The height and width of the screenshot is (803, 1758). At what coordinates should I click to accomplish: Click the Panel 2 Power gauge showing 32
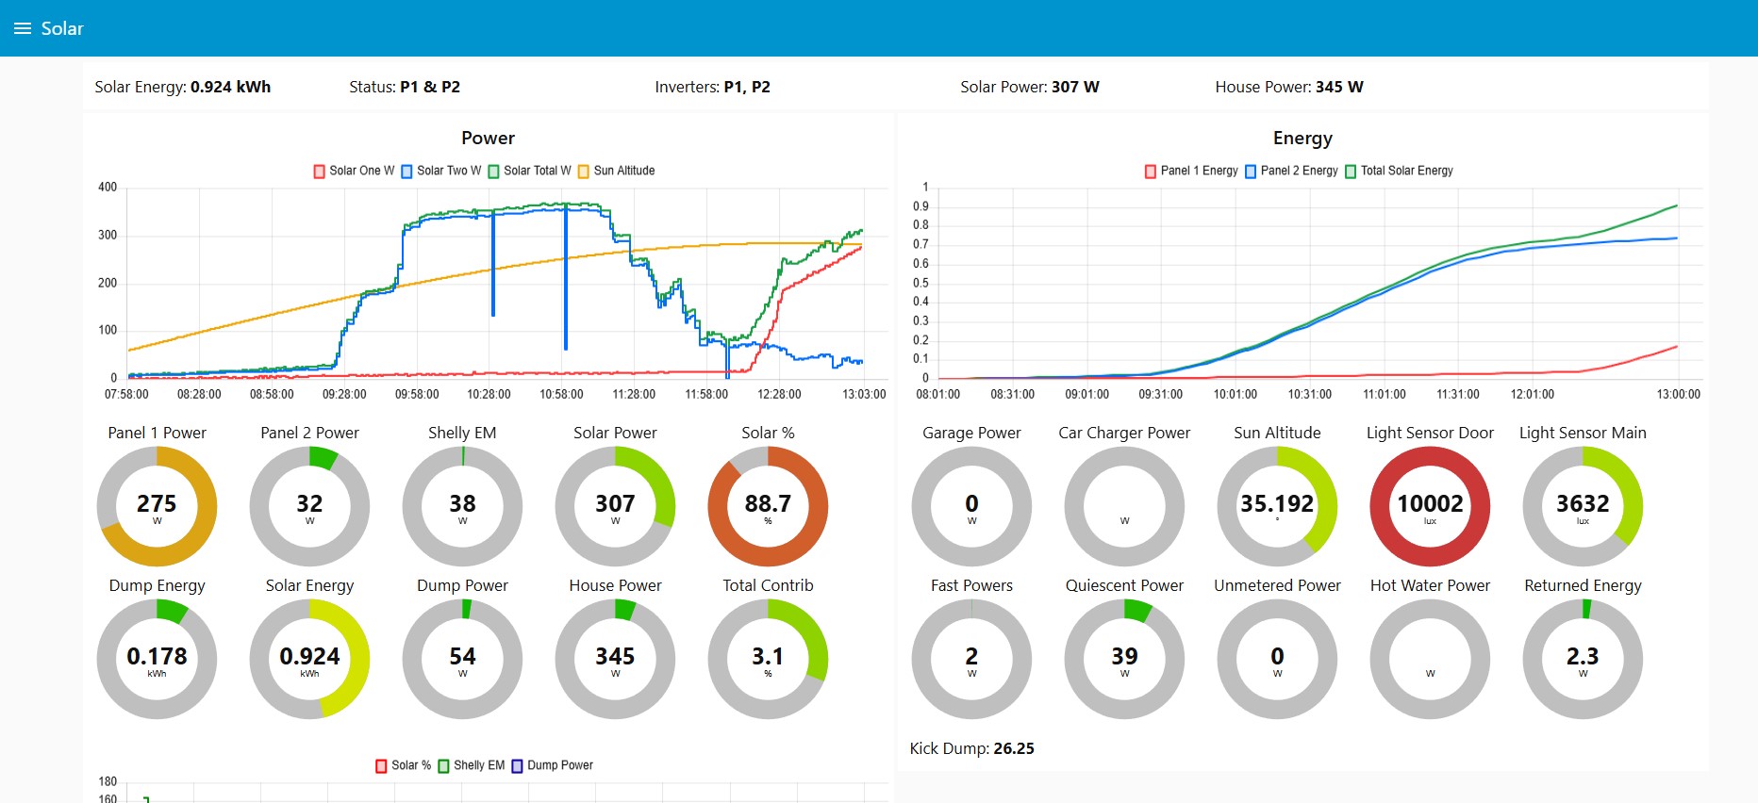click(309, 506)
